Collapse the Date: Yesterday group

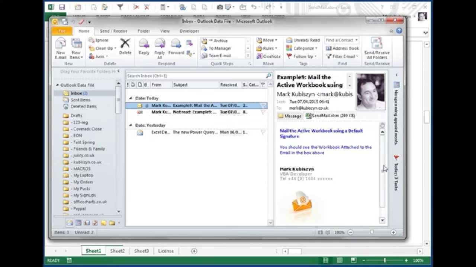[x=131, y=125]
